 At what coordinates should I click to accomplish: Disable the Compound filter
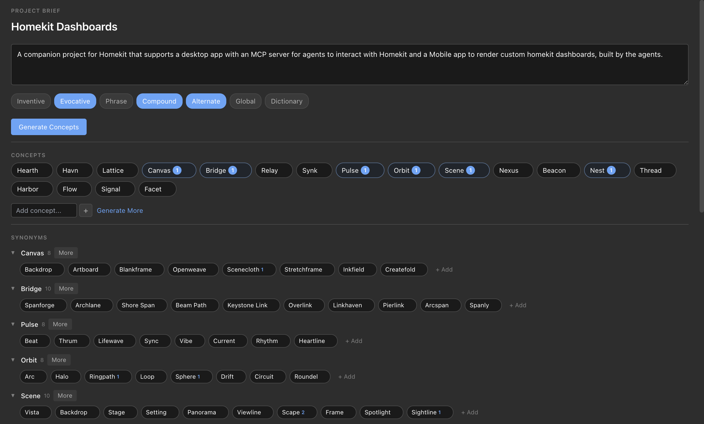click(x=159, y=101)
